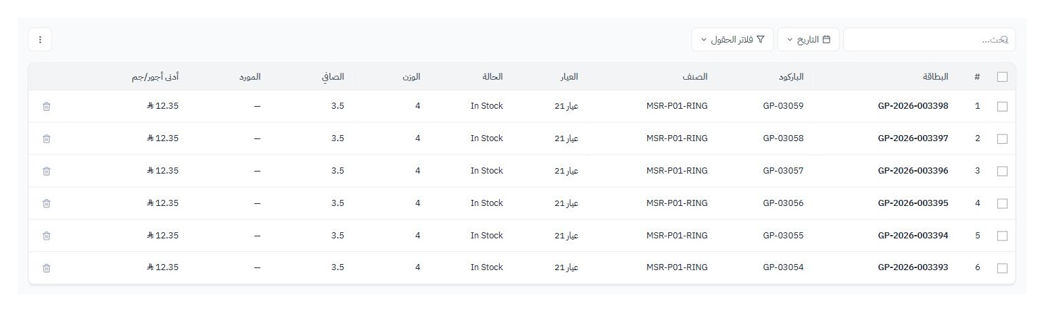This screenshot has height=312, width=1044.
Task: Click MSR-P01-RING in row GP-03059
Action: pyautogui.click(x=677, y=106)
